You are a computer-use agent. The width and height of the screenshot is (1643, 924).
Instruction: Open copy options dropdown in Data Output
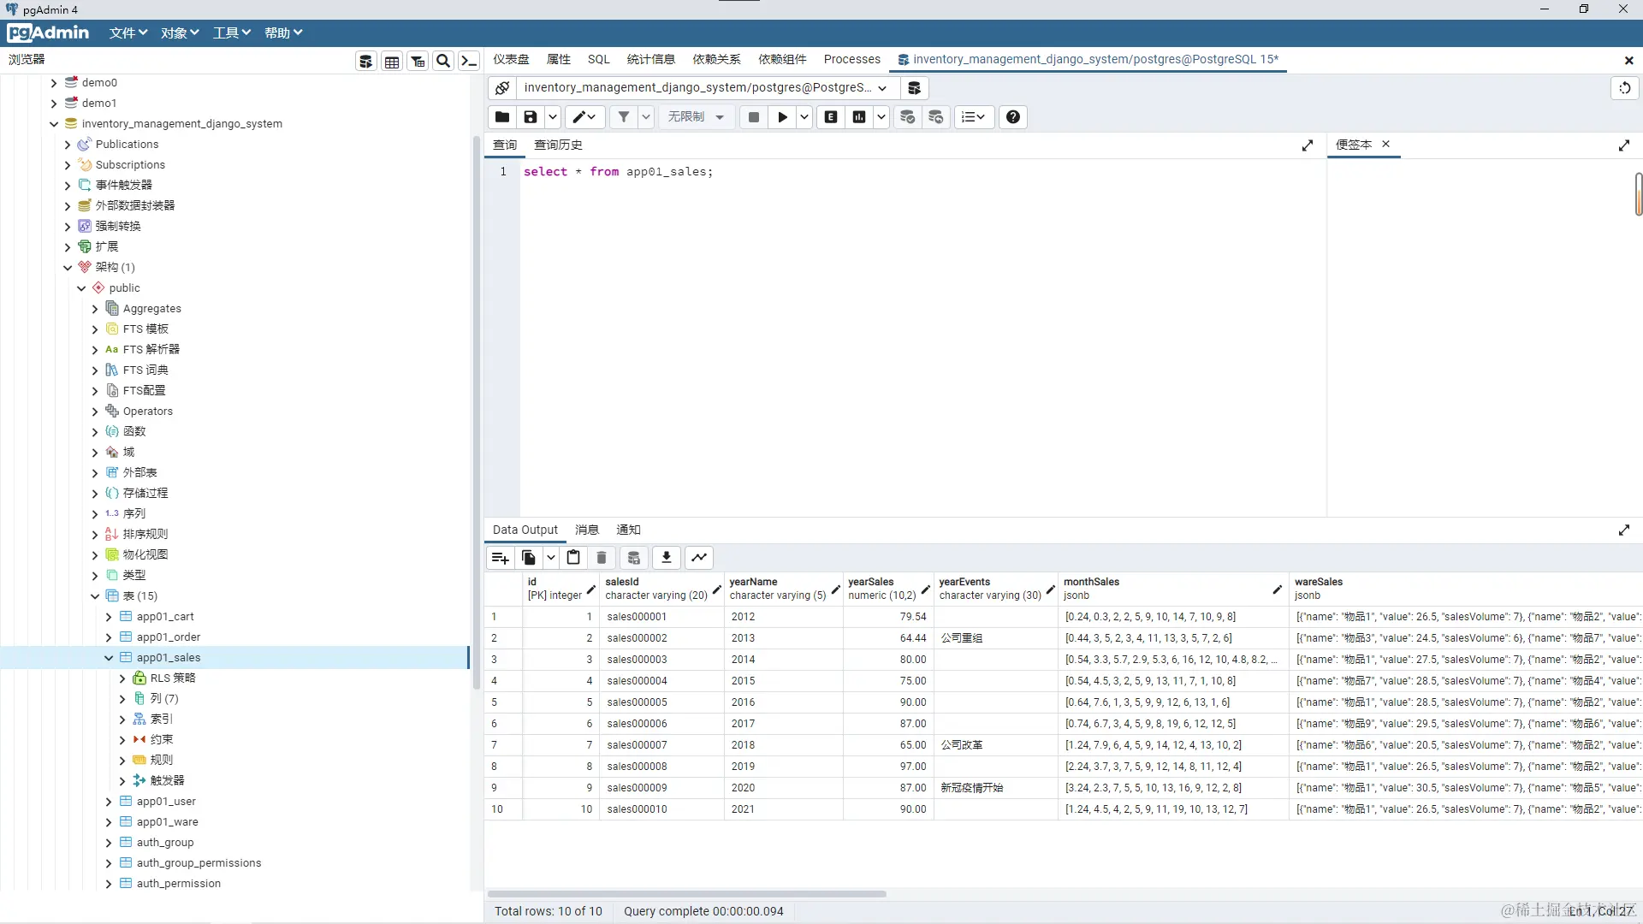click(x=551, y=558)
